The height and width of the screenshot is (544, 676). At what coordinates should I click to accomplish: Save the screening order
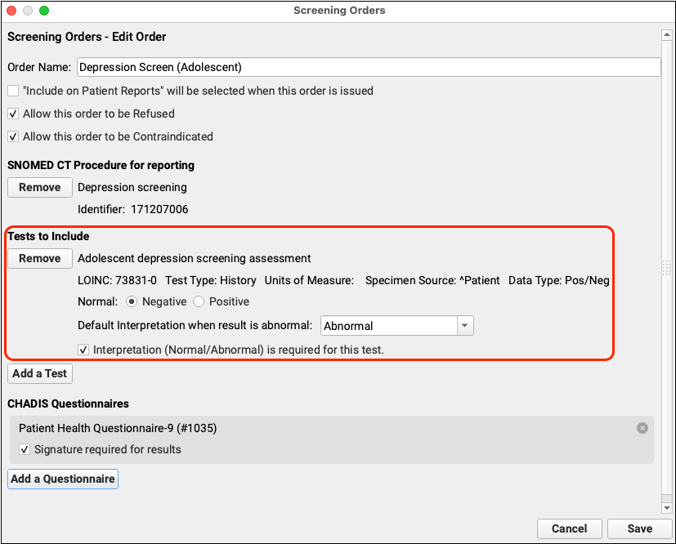(x=639, y=528)
